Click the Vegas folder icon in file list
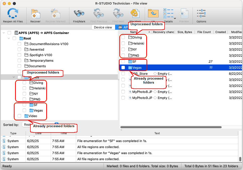 pos(130,68)
